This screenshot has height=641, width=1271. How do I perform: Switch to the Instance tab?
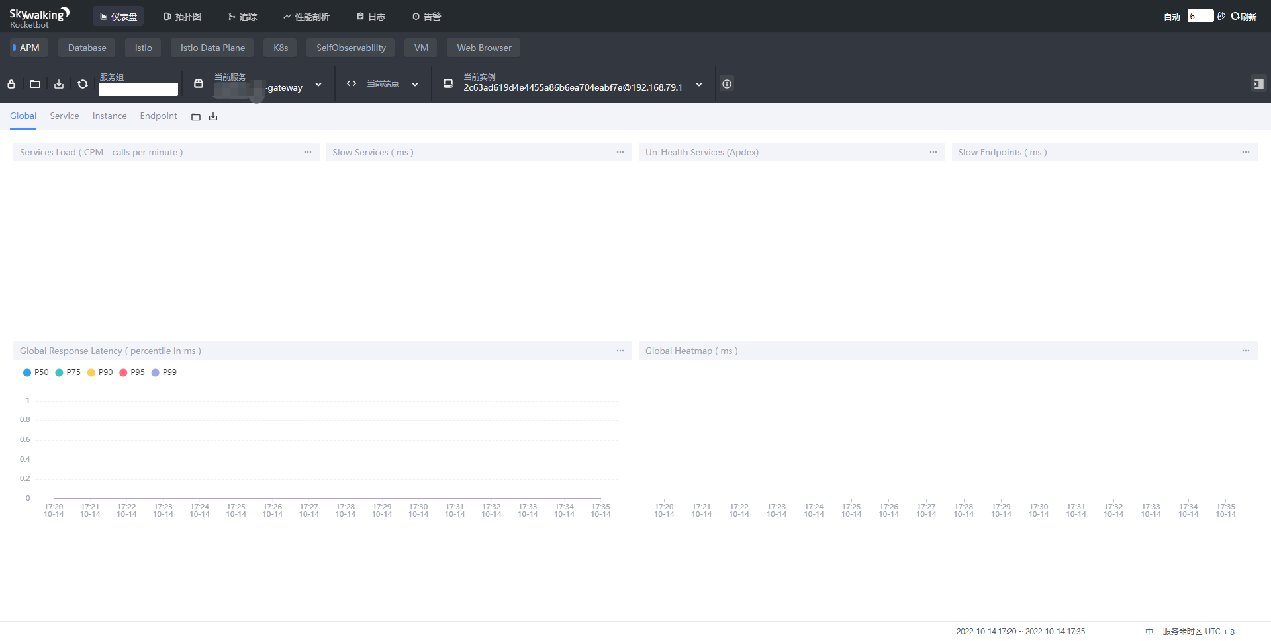[109, 116]
